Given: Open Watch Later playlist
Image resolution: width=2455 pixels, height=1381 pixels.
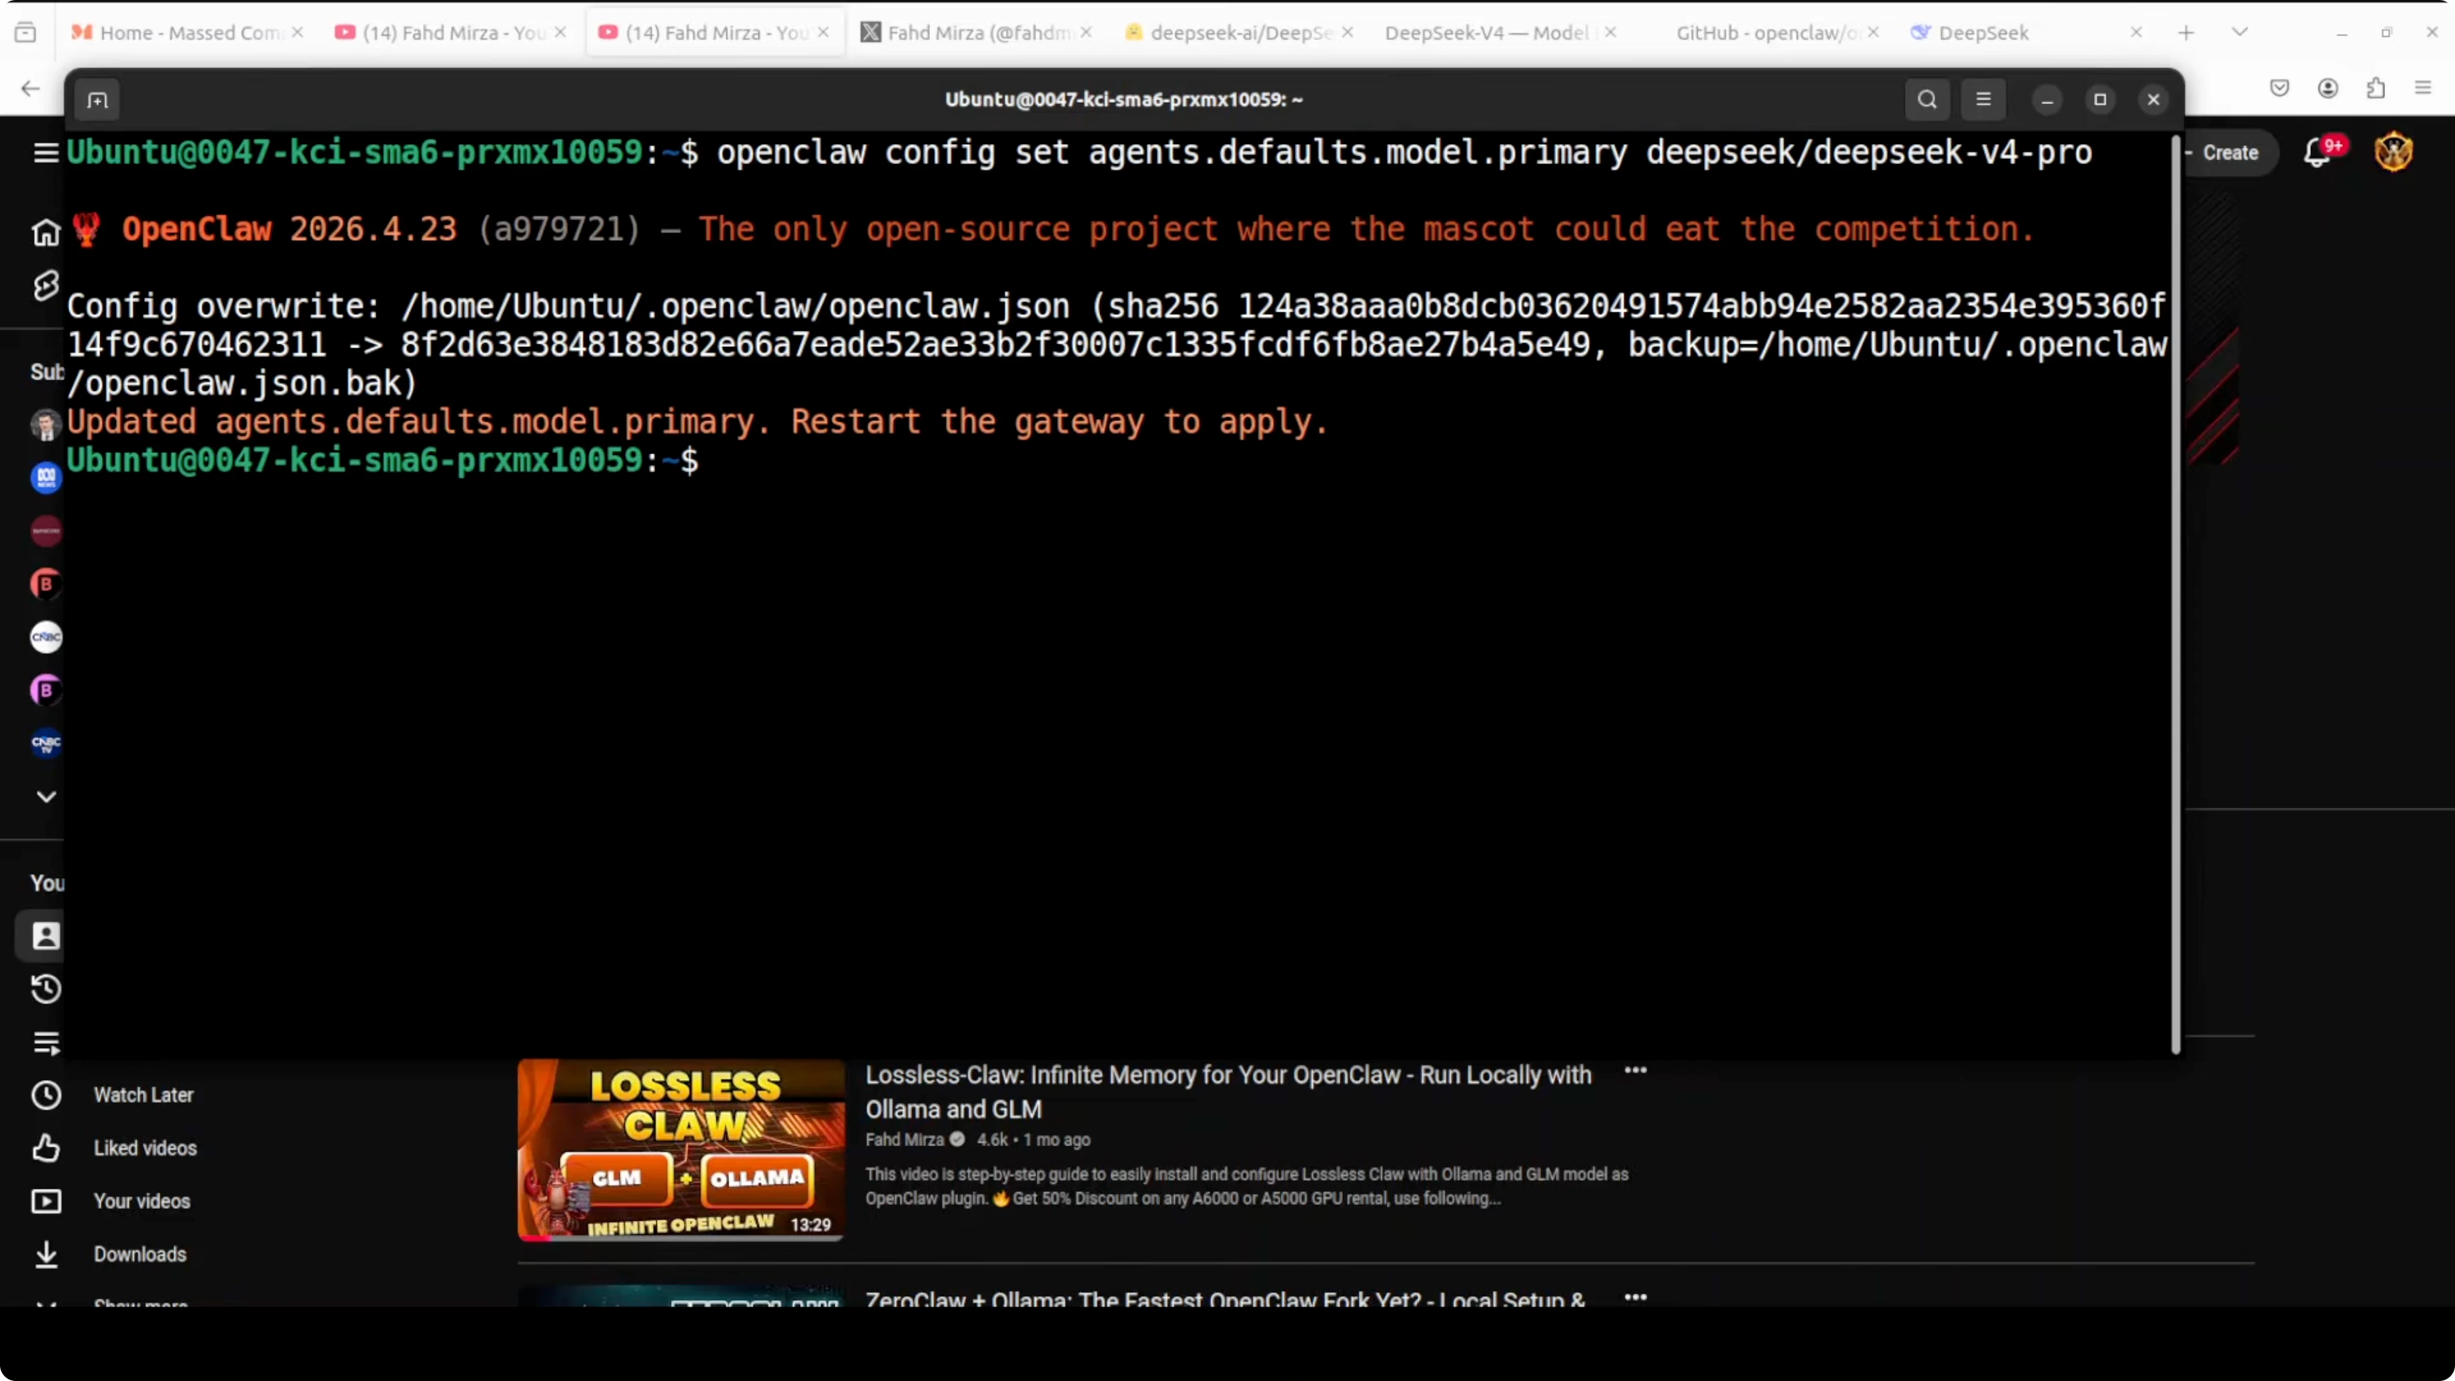Looking at the screenshot, I should [143, 1095].
